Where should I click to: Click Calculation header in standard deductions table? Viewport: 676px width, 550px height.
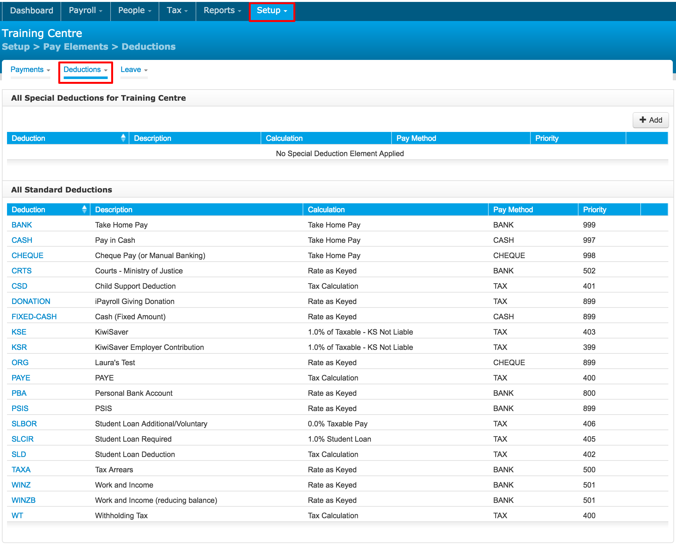[326, 210]
